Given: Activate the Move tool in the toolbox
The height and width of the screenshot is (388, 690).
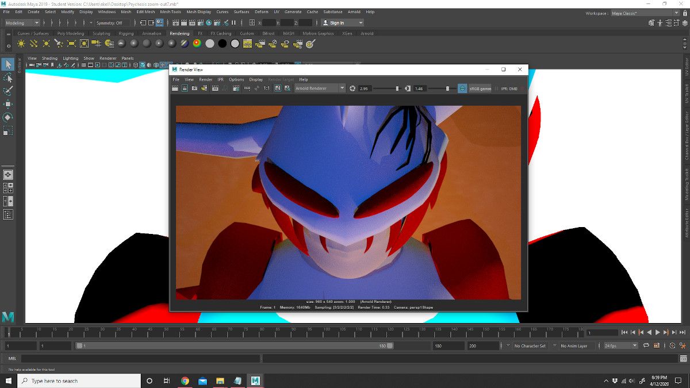Looking at the screenshot, I should (8, 104).
